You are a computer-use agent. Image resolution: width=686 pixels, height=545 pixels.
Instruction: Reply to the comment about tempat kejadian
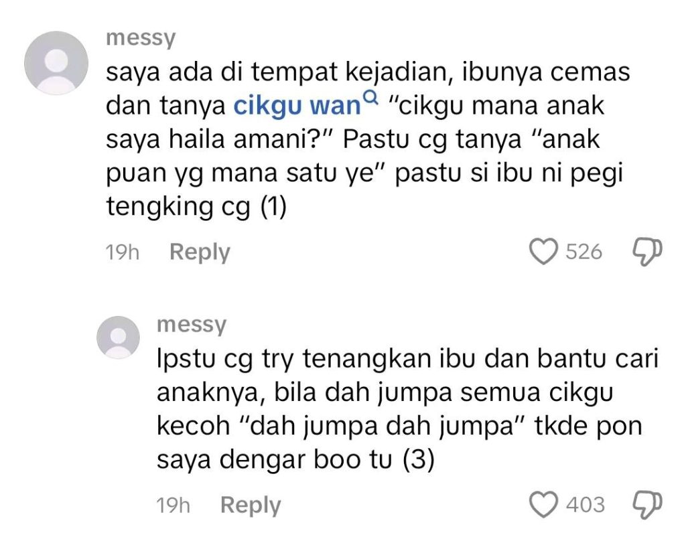click(200, 252)
